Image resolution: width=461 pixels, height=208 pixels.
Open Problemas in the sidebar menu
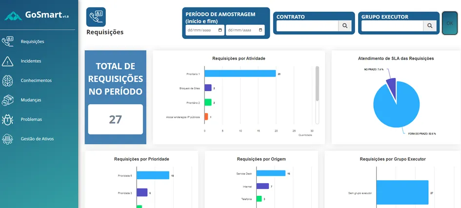[31, 119]
